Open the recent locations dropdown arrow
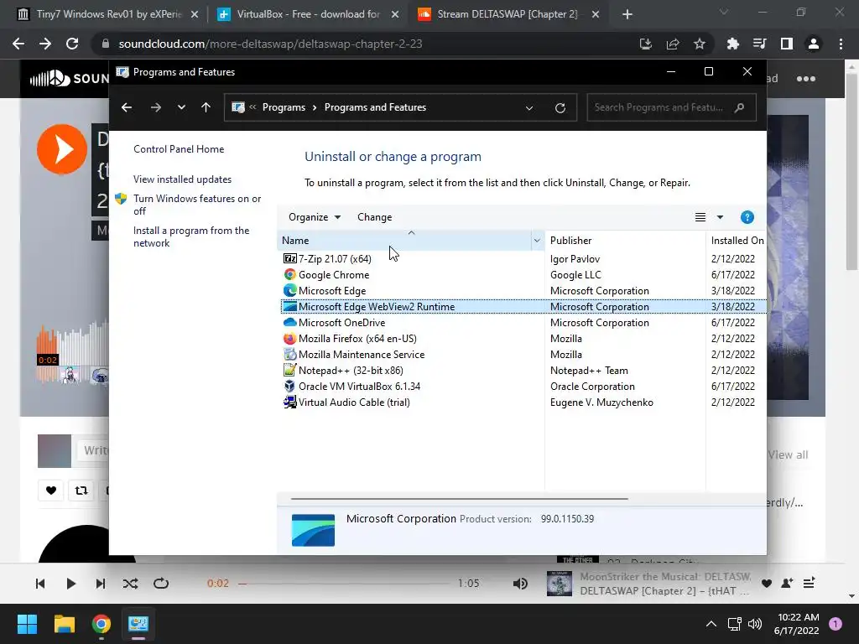 click(181, 107)
